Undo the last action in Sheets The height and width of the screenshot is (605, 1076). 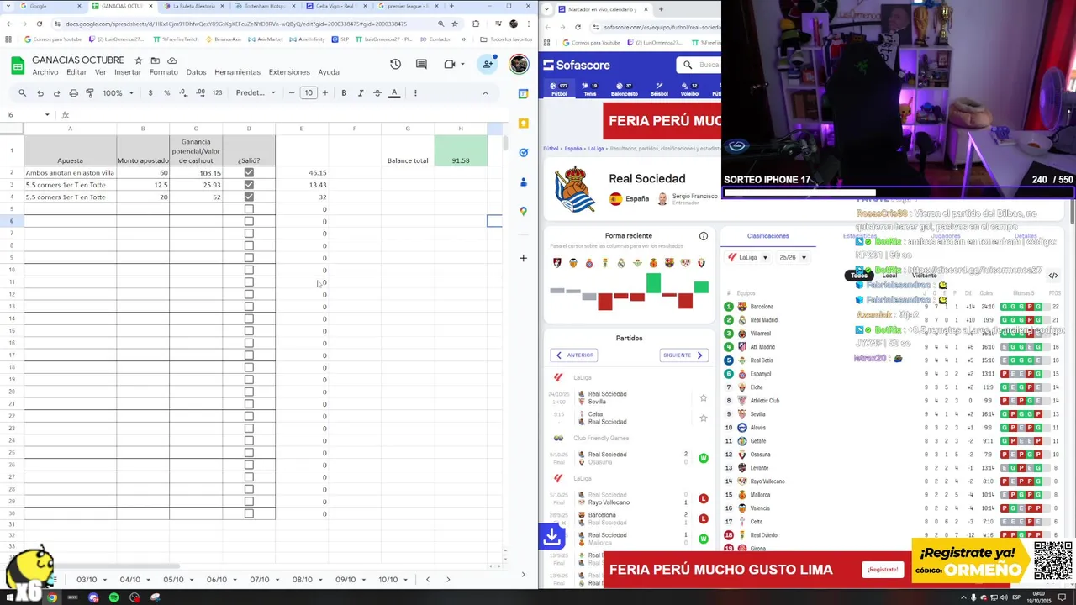coord(40,93)
